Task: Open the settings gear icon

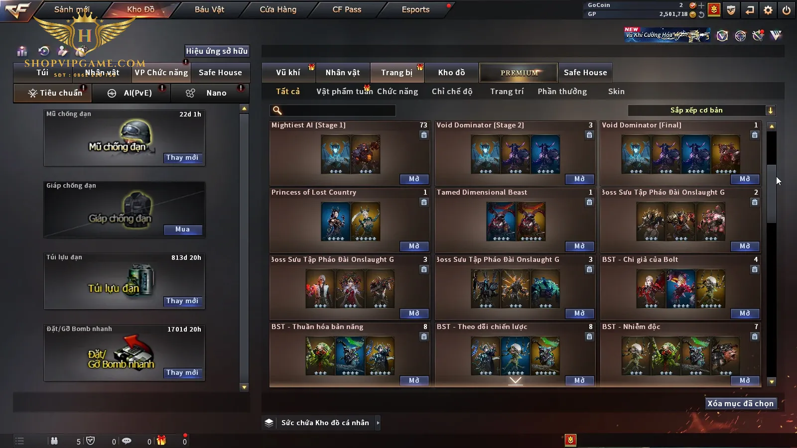Action: tap(768, 9)
